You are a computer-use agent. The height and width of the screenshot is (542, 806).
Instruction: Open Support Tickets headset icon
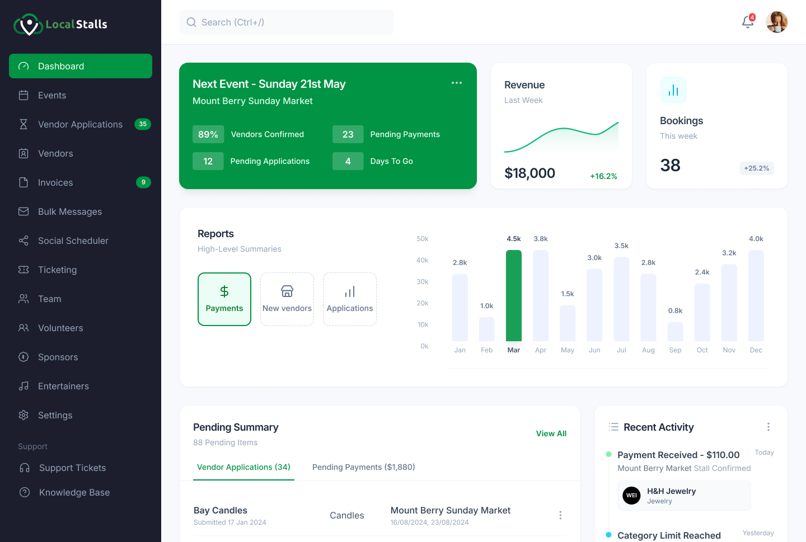[25, 468]
